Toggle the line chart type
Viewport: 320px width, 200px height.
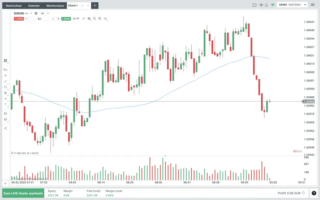pos(84,18)
